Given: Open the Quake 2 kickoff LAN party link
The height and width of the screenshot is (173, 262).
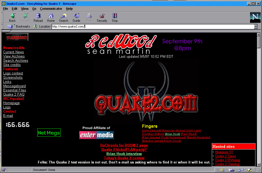Looking at the screenshot, I should (x=124, y=149).
